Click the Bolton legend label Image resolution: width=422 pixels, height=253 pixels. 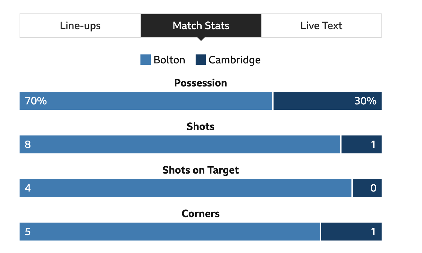[x=169, y=60]
